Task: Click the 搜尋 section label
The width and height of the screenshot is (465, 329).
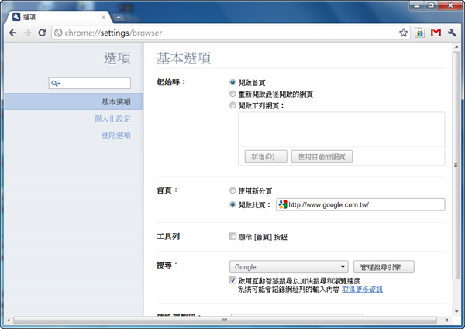Action: coord(167,265)
